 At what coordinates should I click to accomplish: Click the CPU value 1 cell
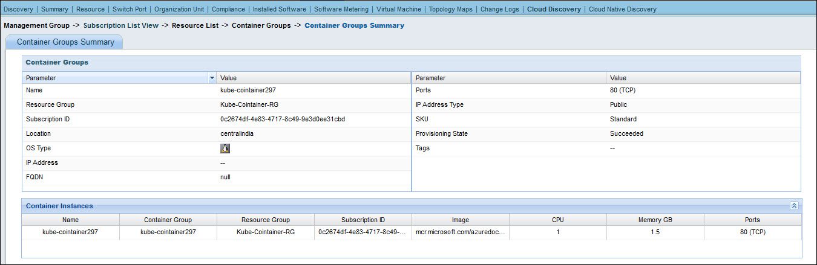coord(557,232)
